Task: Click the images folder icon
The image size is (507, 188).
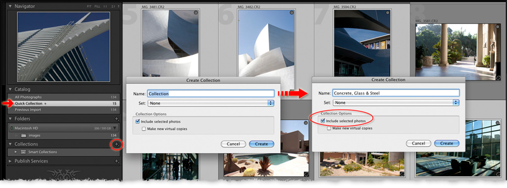Action: (24, 136)
